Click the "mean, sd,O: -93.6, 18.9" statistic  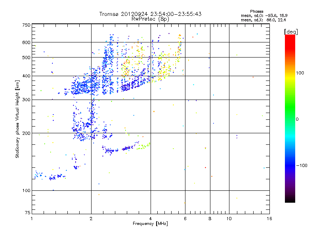(264, 15)
